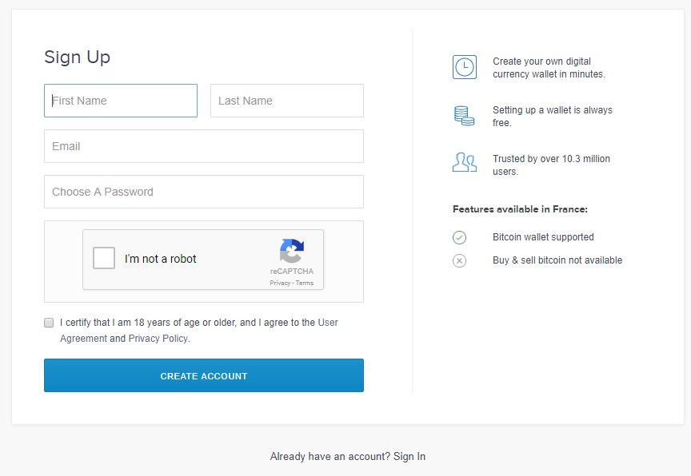The height and width of the screenshot is (476, 691).
Task: Click the reCAPTCHA logo
Action: point(292,250)
